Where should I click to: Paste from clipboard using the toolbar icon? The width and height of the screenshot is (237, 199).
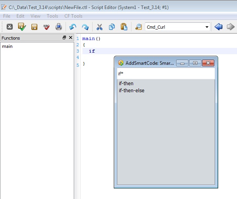[x=124, y=27]
